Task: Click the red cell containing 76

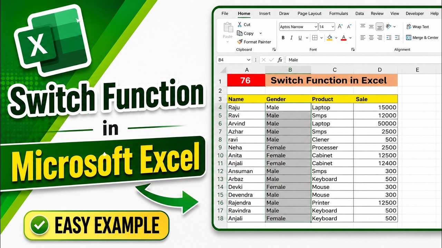Action: (x=246, y=80)
